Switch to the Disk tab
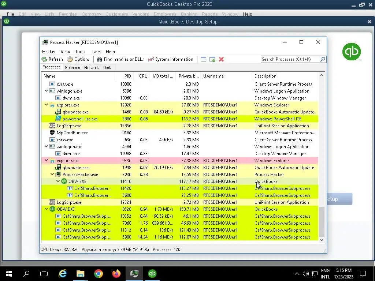This screenshot has width=375, height=281. [x=107, y=68]
